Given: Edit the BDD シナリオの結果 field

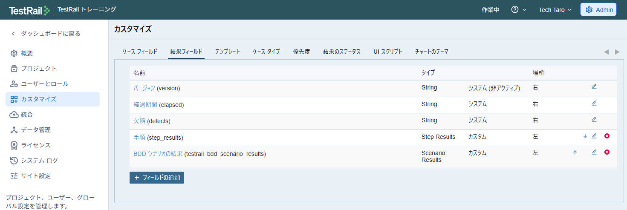Looking at the screenshot, I should tap(594, 152).
